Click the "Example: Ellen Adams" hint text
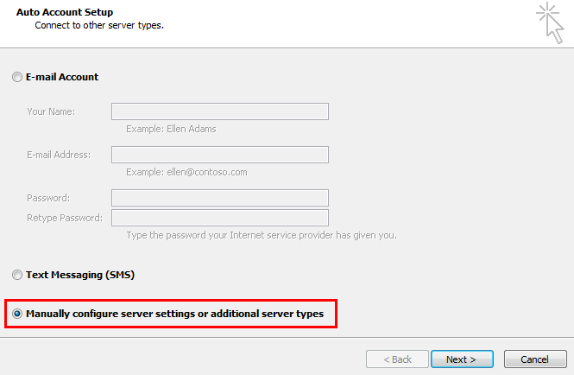The width and height of the screenshot is (574, 375). 171,129
